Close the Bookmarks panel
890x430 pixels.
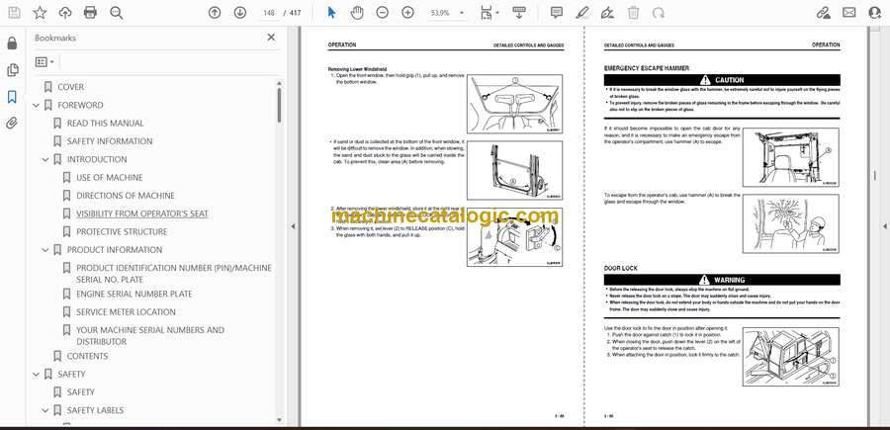pyautogui.click(x=271, y=38)
